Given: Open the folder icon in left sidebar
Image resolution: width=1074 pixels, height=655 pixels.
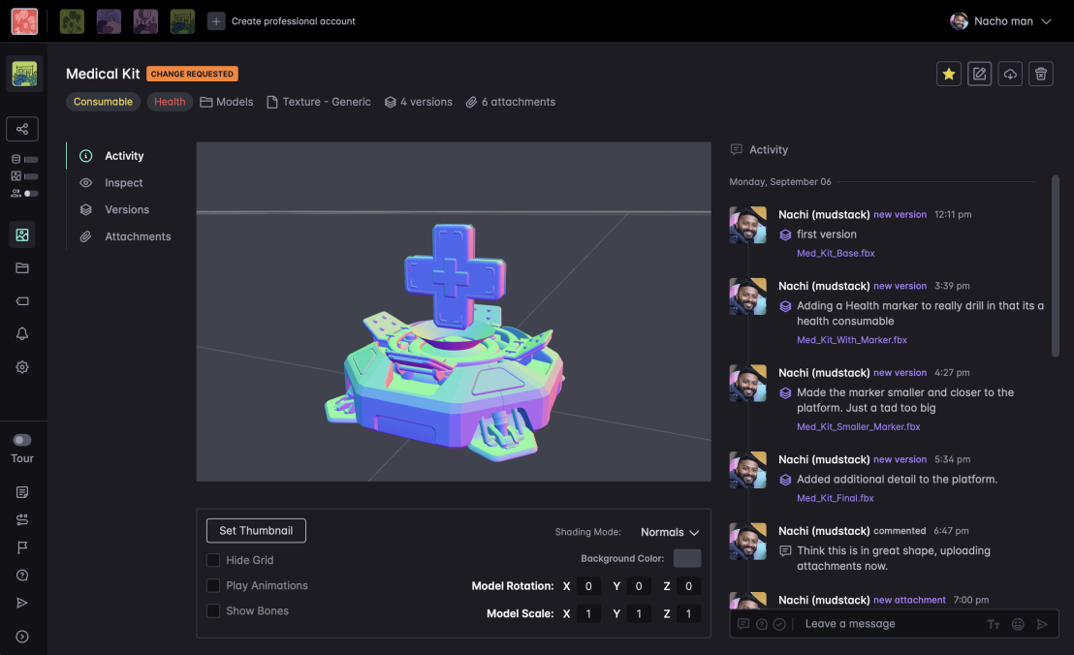Looking at the screenshot, I should 22,268.
